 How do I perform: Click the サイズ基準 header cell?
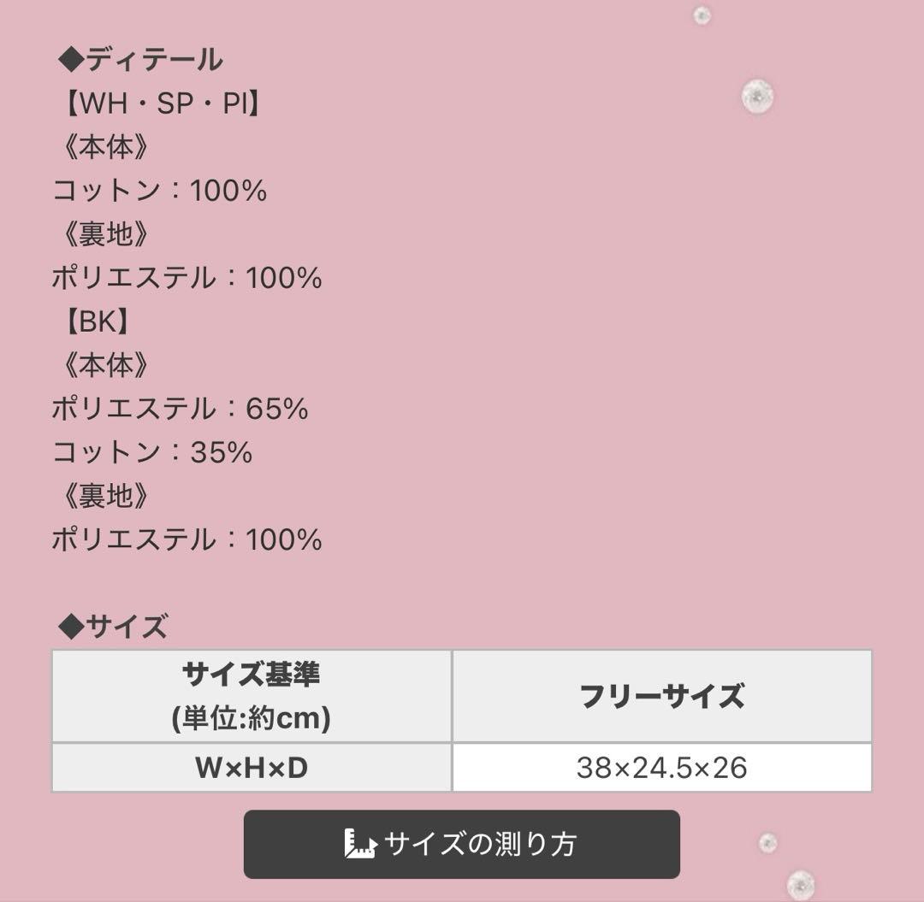pyautogui.click(x=252, y=694)
